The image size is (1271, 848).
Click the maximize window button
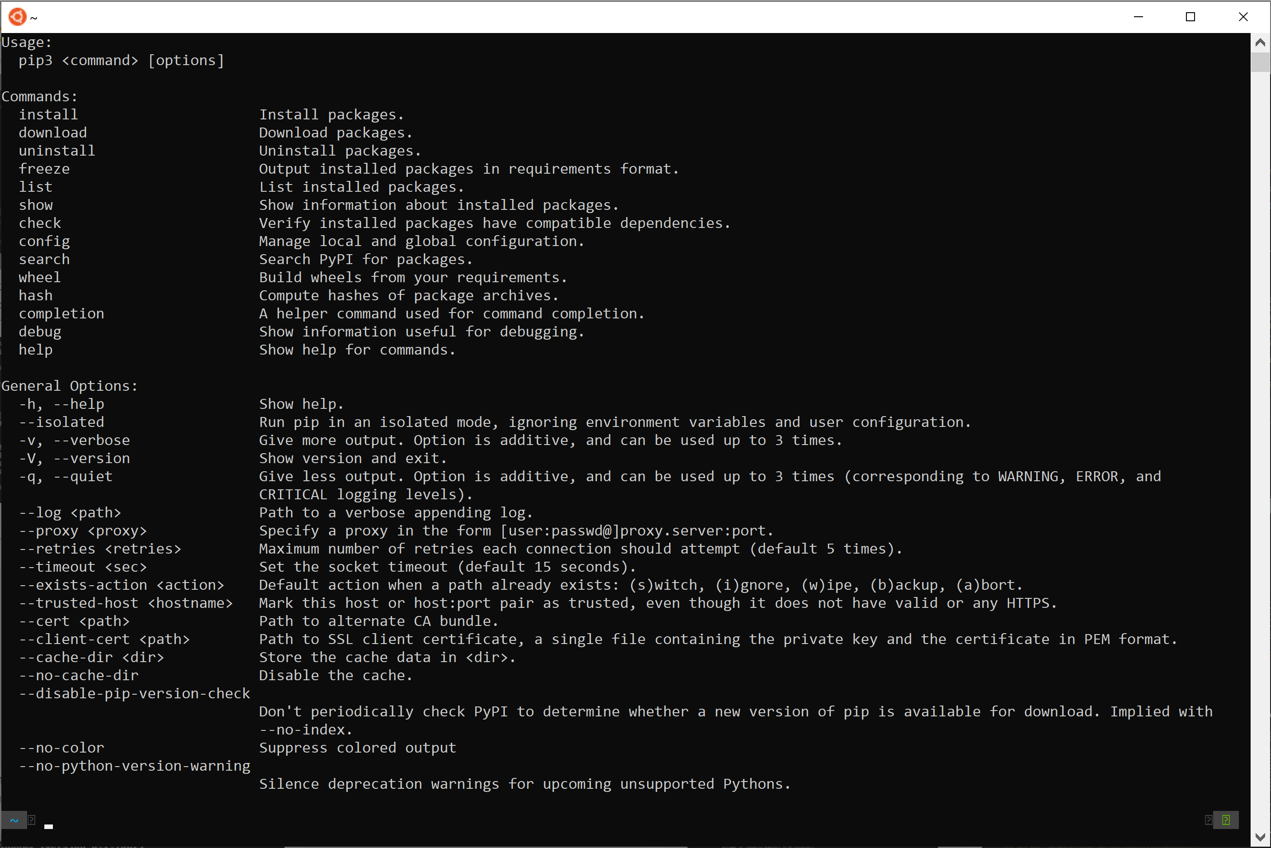click(1190, 16)
